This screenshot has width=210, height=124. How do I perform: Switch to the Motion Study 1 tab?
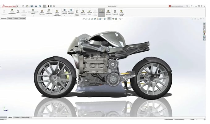click(26, 117)
